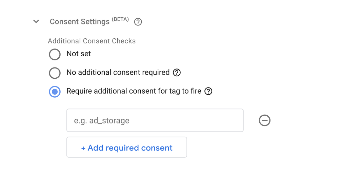Viewport: 339px width, 175px height.
Task: Click the Not set label text
Action: (79, 54)
